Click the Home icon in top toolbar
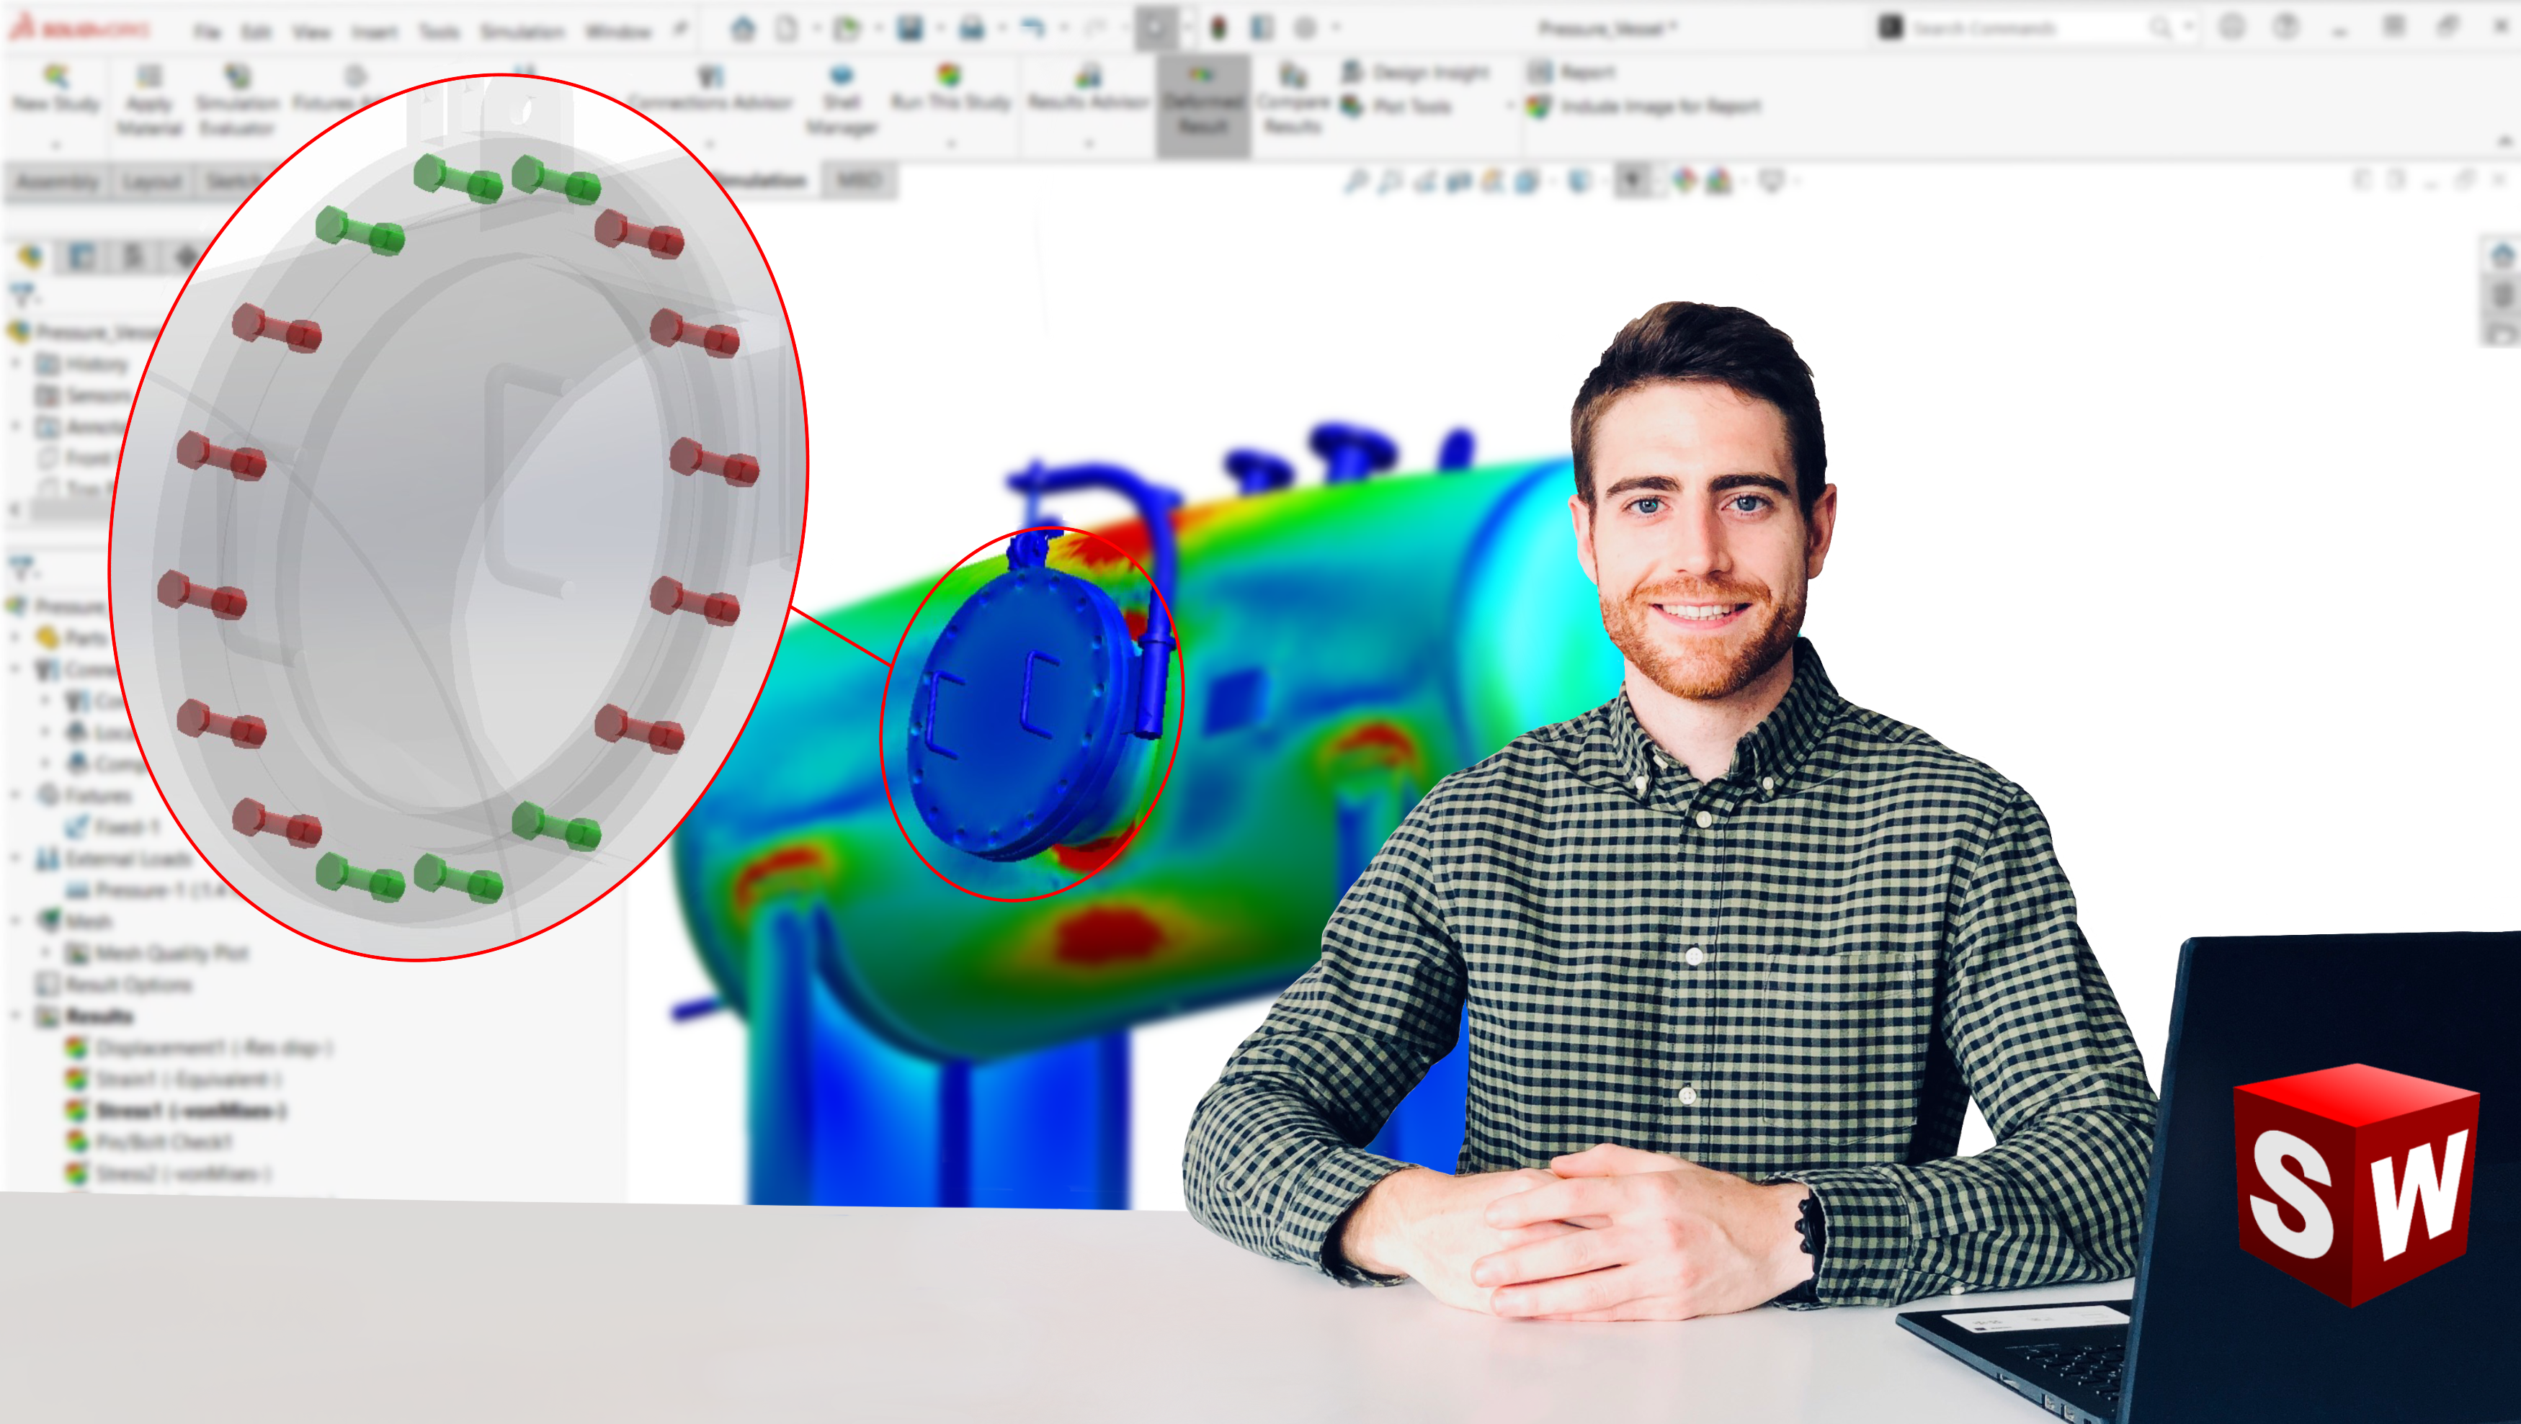Screen dimensions: 2521x1424 pos(743,28)
